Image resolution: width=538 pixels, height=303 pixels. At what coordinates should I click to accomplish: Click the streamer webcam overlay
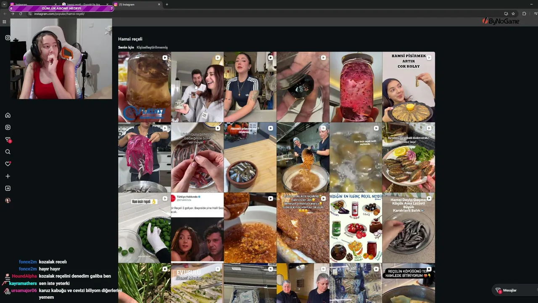pyautogui.click(x=61, y=59)
